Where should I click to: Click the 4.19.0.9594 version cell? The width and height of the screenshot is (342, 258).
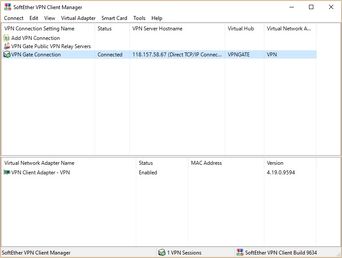(281, 173)
